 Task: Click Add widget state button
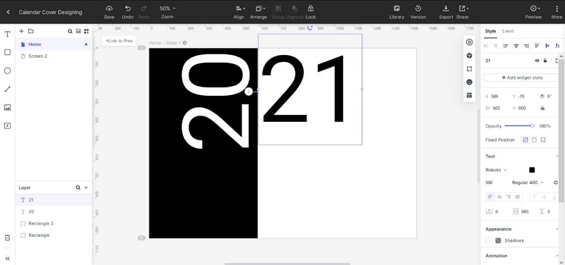(522, 78)
